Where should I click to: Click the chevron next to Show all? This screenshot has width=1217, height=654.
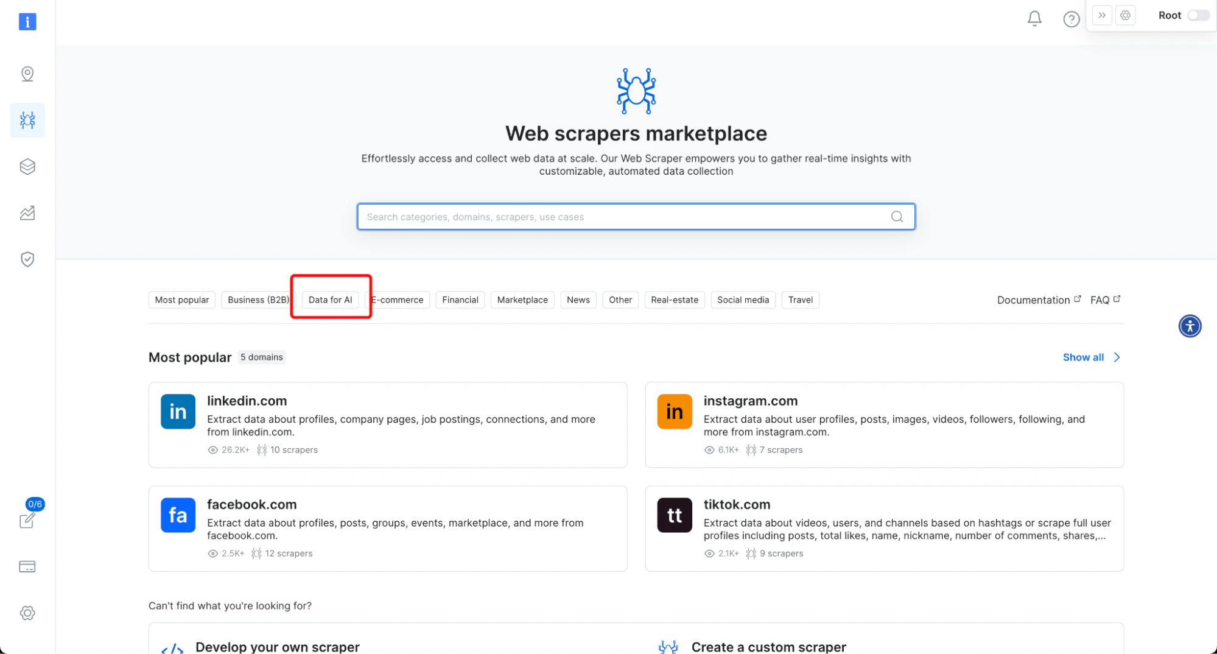(1117, 357)
